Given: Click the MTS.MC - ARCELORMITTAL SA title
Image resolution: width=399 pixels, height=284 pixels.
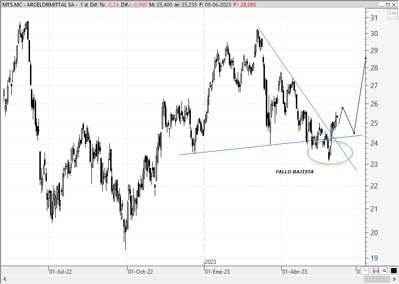Looking at the screenshot, I should (x=38, y=5).
